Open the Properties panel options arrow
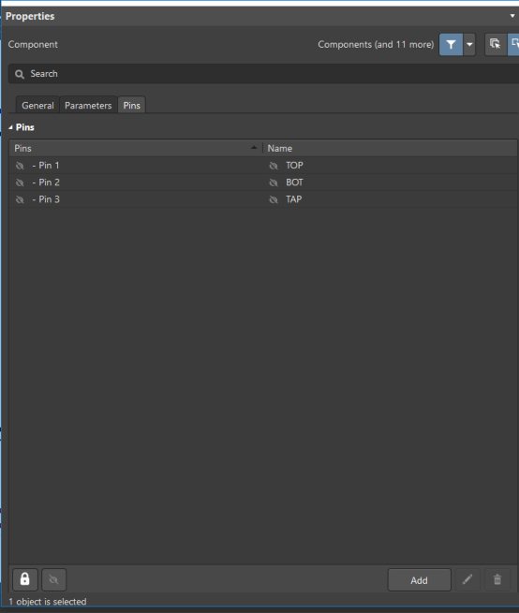Image resolution: width=519 pixels, height=613 pixels. (x=512, y=16)
